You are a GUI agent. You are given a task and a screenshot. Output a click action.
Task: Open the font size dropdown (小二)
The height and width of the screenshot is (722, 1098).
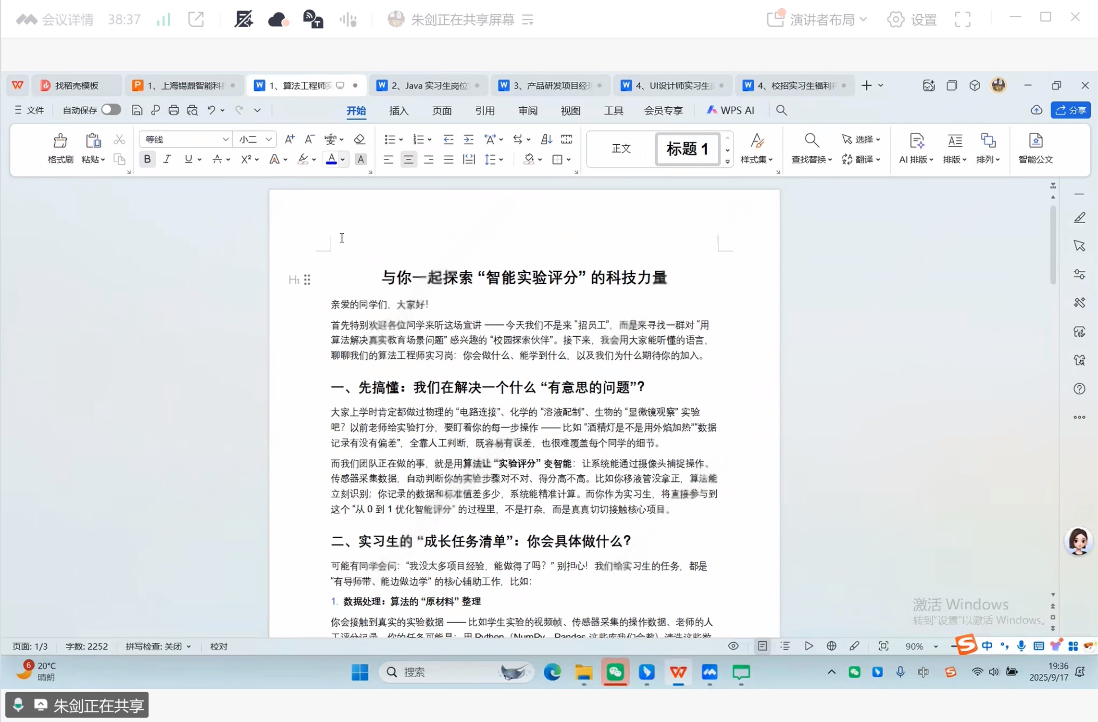tap(269, 139)
